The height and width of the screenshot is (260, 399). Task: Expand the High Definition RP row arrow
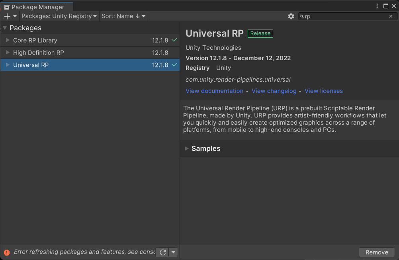click(8, 53)
